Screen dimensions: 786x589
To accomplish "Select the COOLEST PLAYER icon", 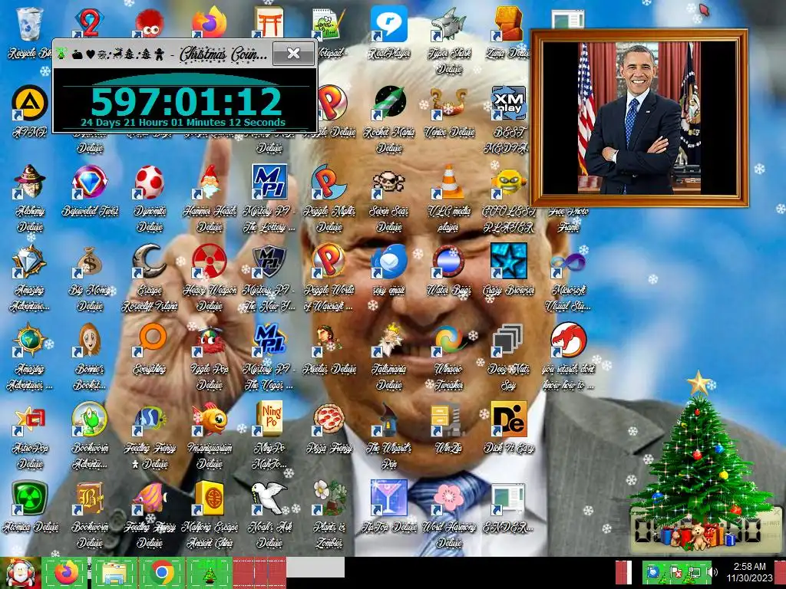I will pyautogui.click(x=508, y=181).
